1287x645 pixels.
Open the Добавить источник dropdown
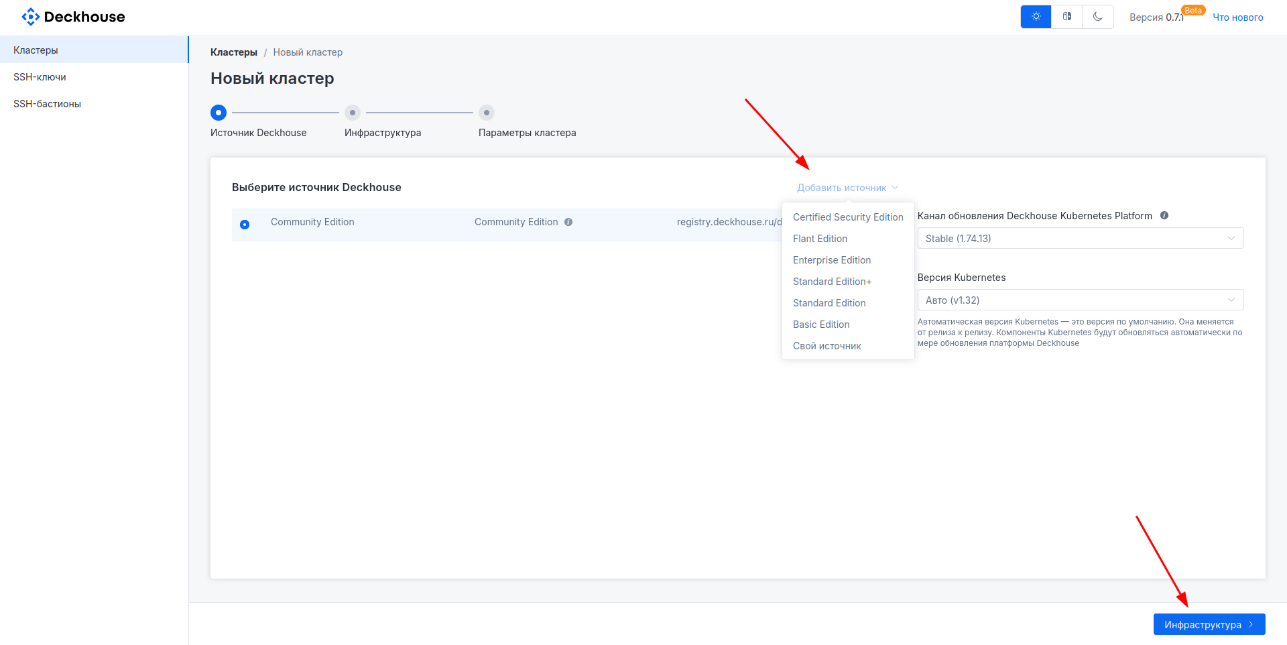click(x=847, y=188)
